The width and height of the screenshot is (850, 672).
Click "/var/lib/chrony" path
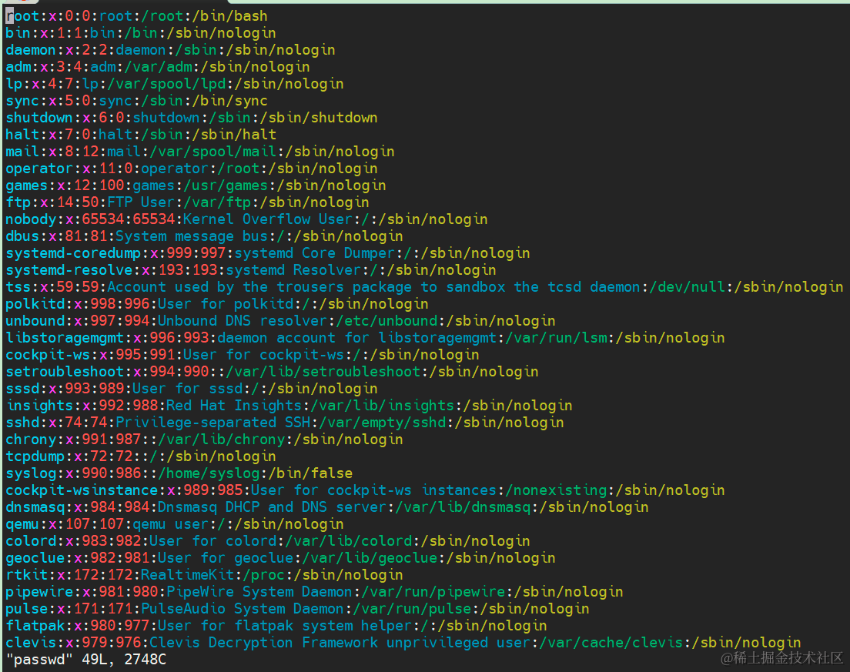tap(221, 440)
